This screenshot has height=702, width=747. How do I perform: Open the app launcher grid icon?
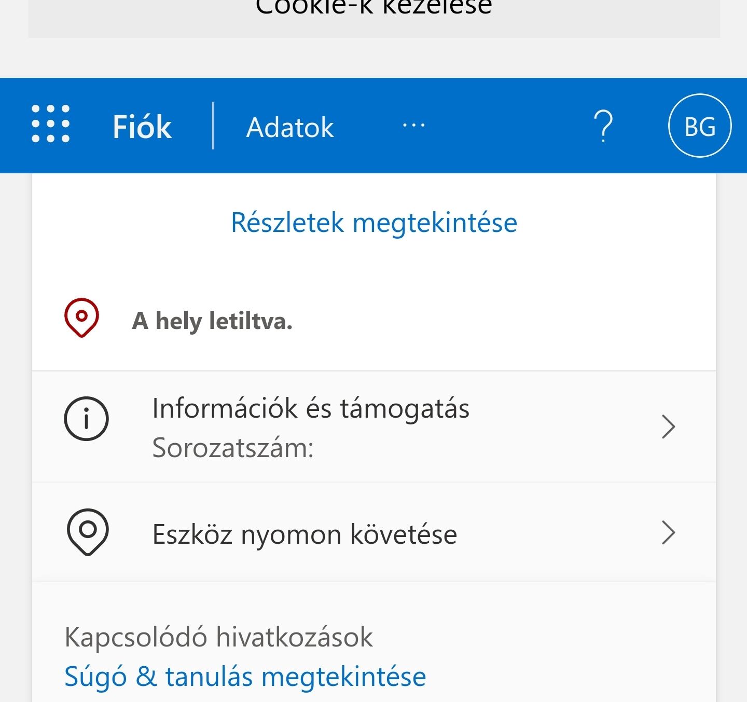click(x=50, y=123)
